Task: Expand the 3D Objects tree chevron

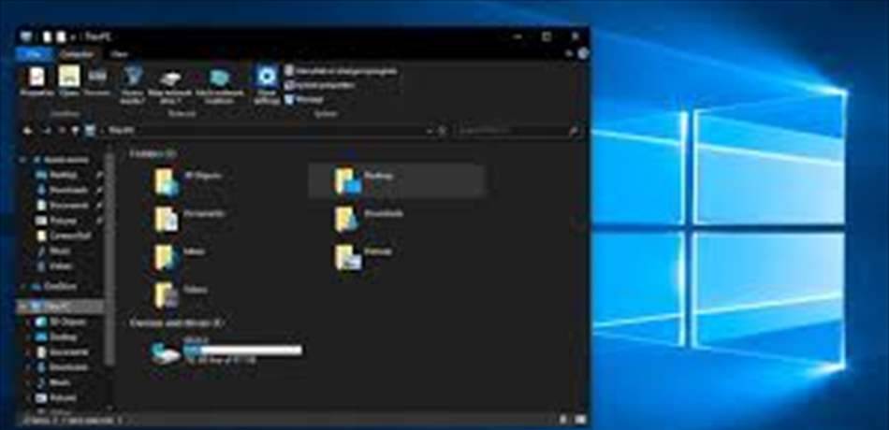Action: (x=30, y=322)
